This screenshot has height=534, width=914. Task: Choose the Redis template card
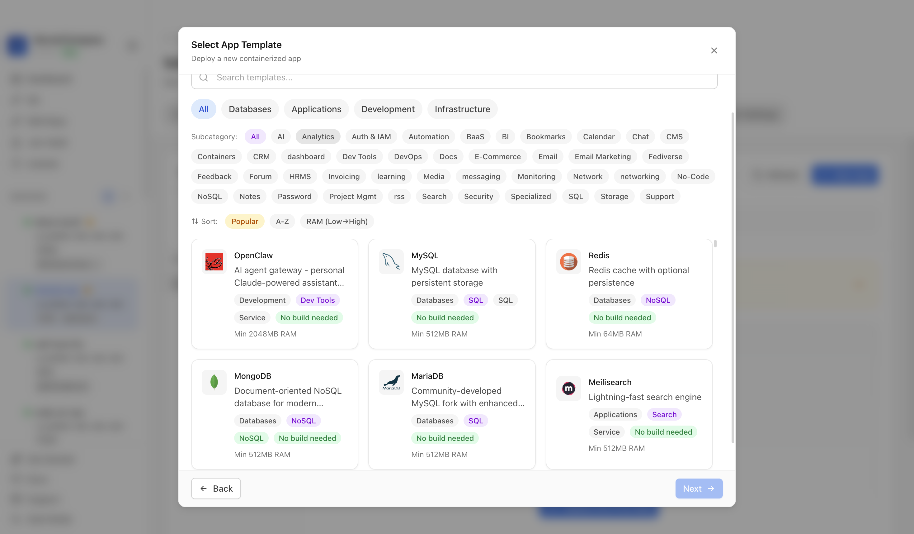[x=629, y=294]
